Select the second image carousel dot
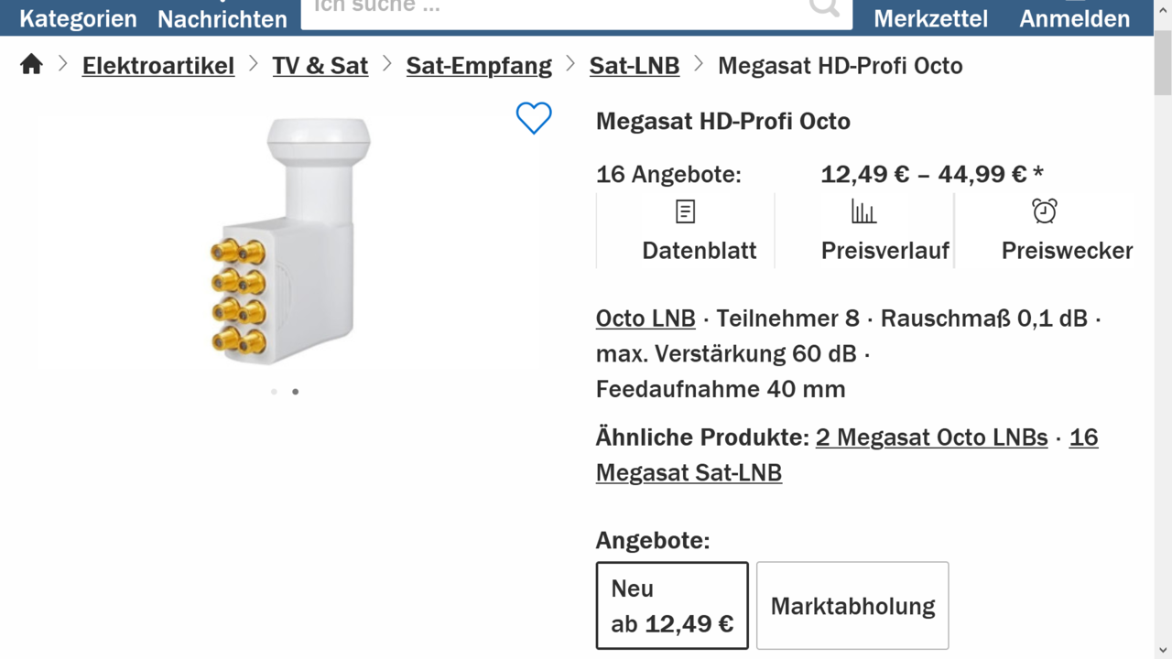The image size is (1172, 659). point(295,391)
